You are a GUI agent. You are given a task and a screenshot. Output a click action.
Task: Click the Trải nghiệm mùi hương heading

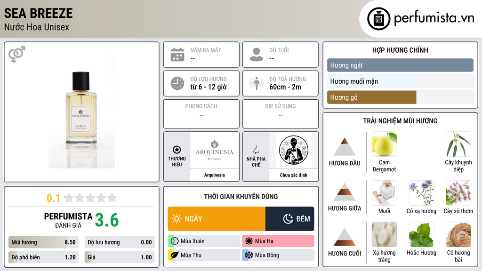click(x=400, y=121)
